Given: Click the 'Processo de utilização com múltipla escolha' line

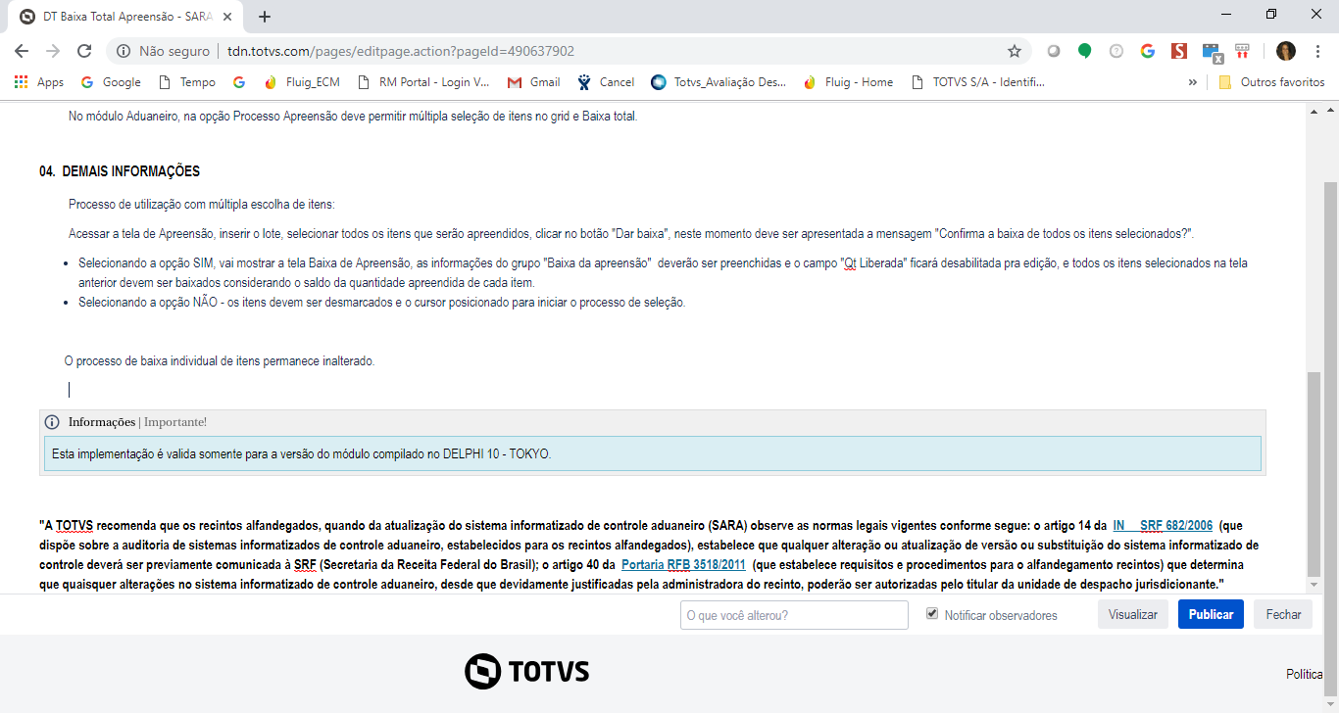Looking at the screenshot, I should coord(202,204).
